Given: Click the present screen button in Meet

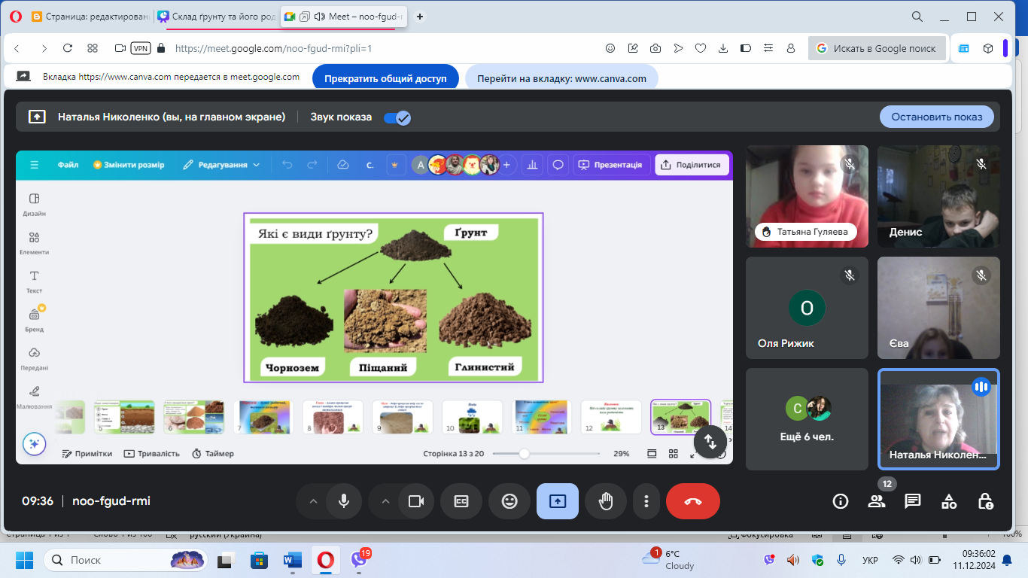Looking at the screenshot, I should coord(558,501).
